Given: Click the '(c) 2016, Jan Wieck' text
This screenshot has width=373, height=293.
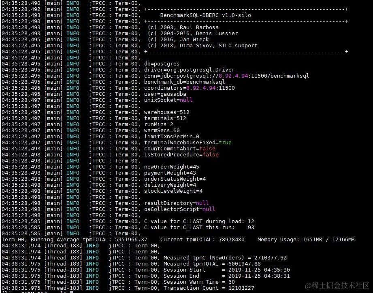Looking at the screenshot, I should (x=178, y=40).
